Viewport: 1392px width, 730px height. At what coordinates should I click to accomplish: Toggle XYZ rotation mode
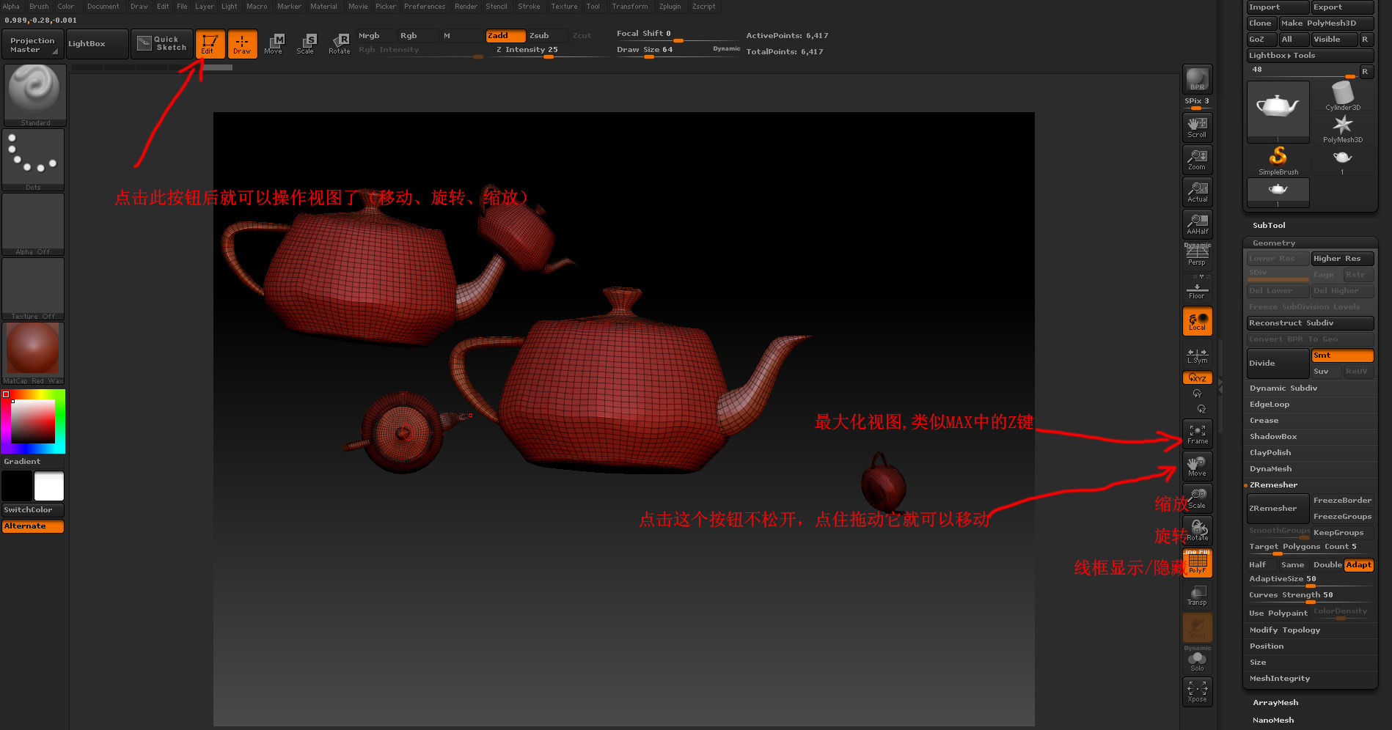click(x=1197, y=378)
